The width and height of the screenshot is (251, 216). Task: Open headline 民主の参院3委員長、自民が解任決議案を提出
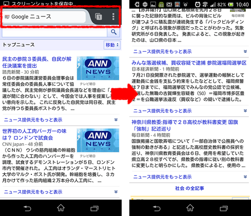37,63
